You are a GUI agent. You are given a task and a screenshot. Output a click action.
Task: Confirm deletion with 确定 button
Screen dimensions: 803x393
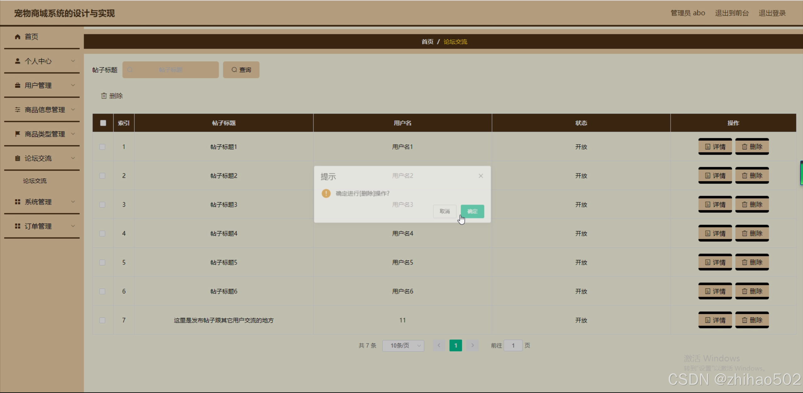[x=472, y=211]
